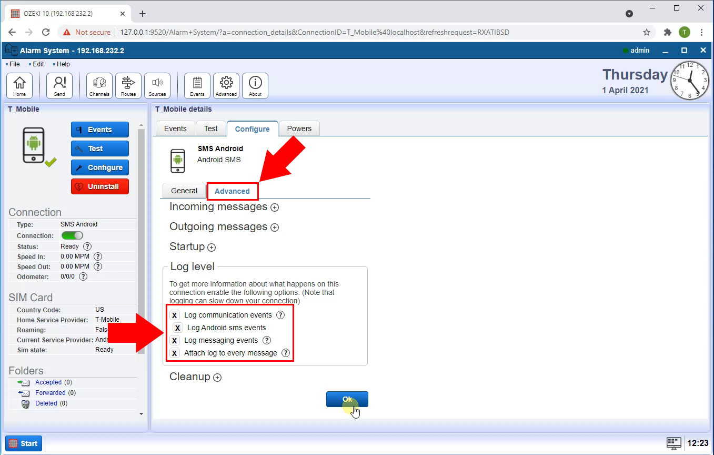The height and width of the screenshot is (455, 714).
Task: Open the Start menu button
Action: 24,443
